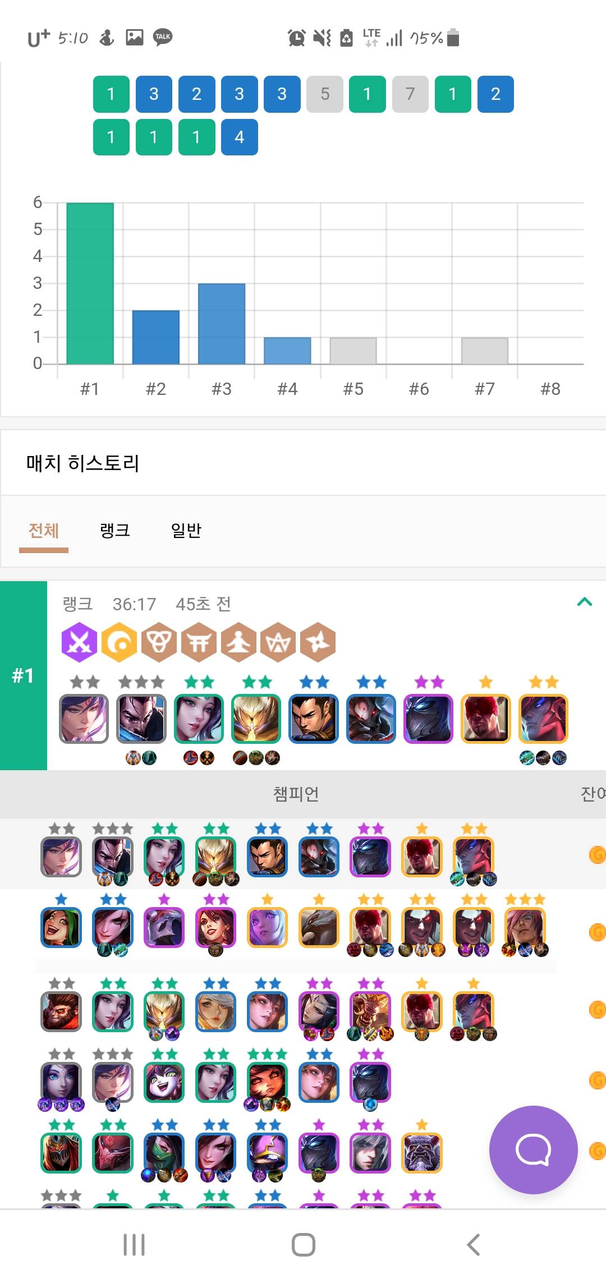606x1279 pixels.
Task: Select the bronze torii gate trait icon
Action: pos(199,642)
